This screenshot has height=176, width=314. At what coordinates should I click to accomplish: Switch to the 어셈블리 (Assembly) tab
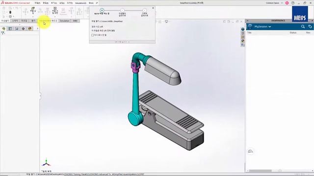click(5, 21)
